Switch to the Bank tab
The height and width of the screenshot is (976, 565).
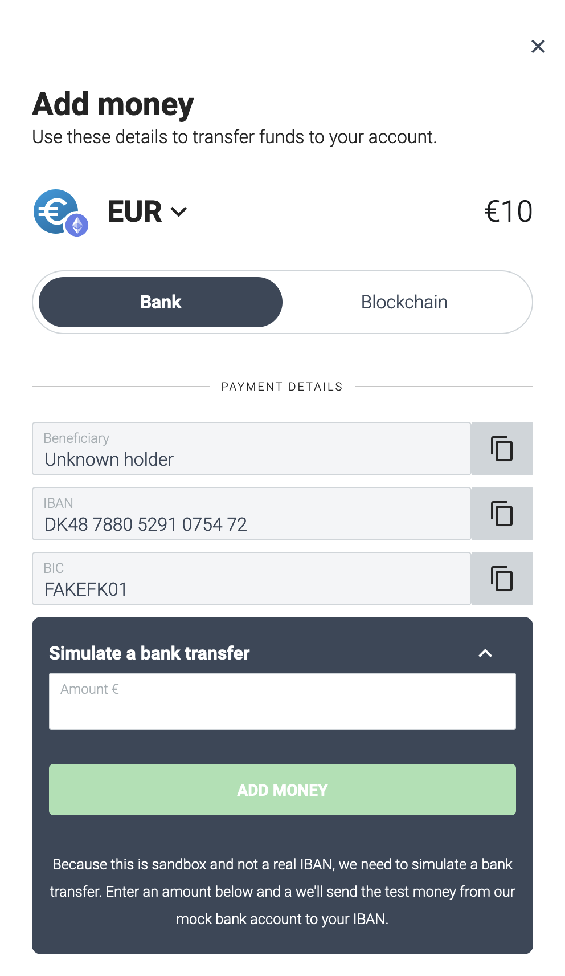161,302
